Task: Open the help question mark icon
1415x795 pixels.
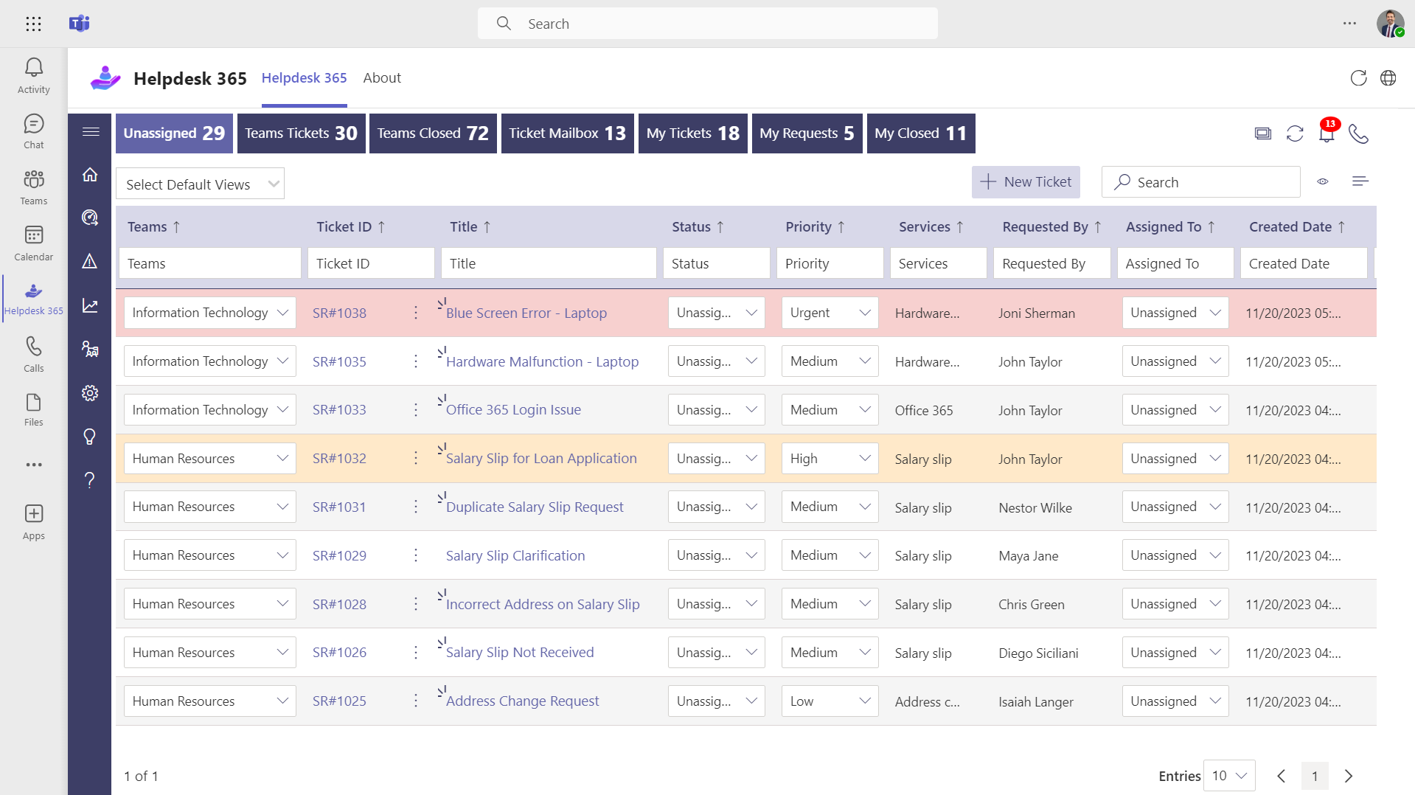Action: pyautogui.click(x=90, y=480)
